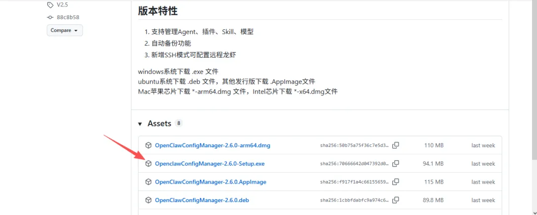Click 'last week' in the .deb row
This screenshot has height=215, width=537.
483,200
